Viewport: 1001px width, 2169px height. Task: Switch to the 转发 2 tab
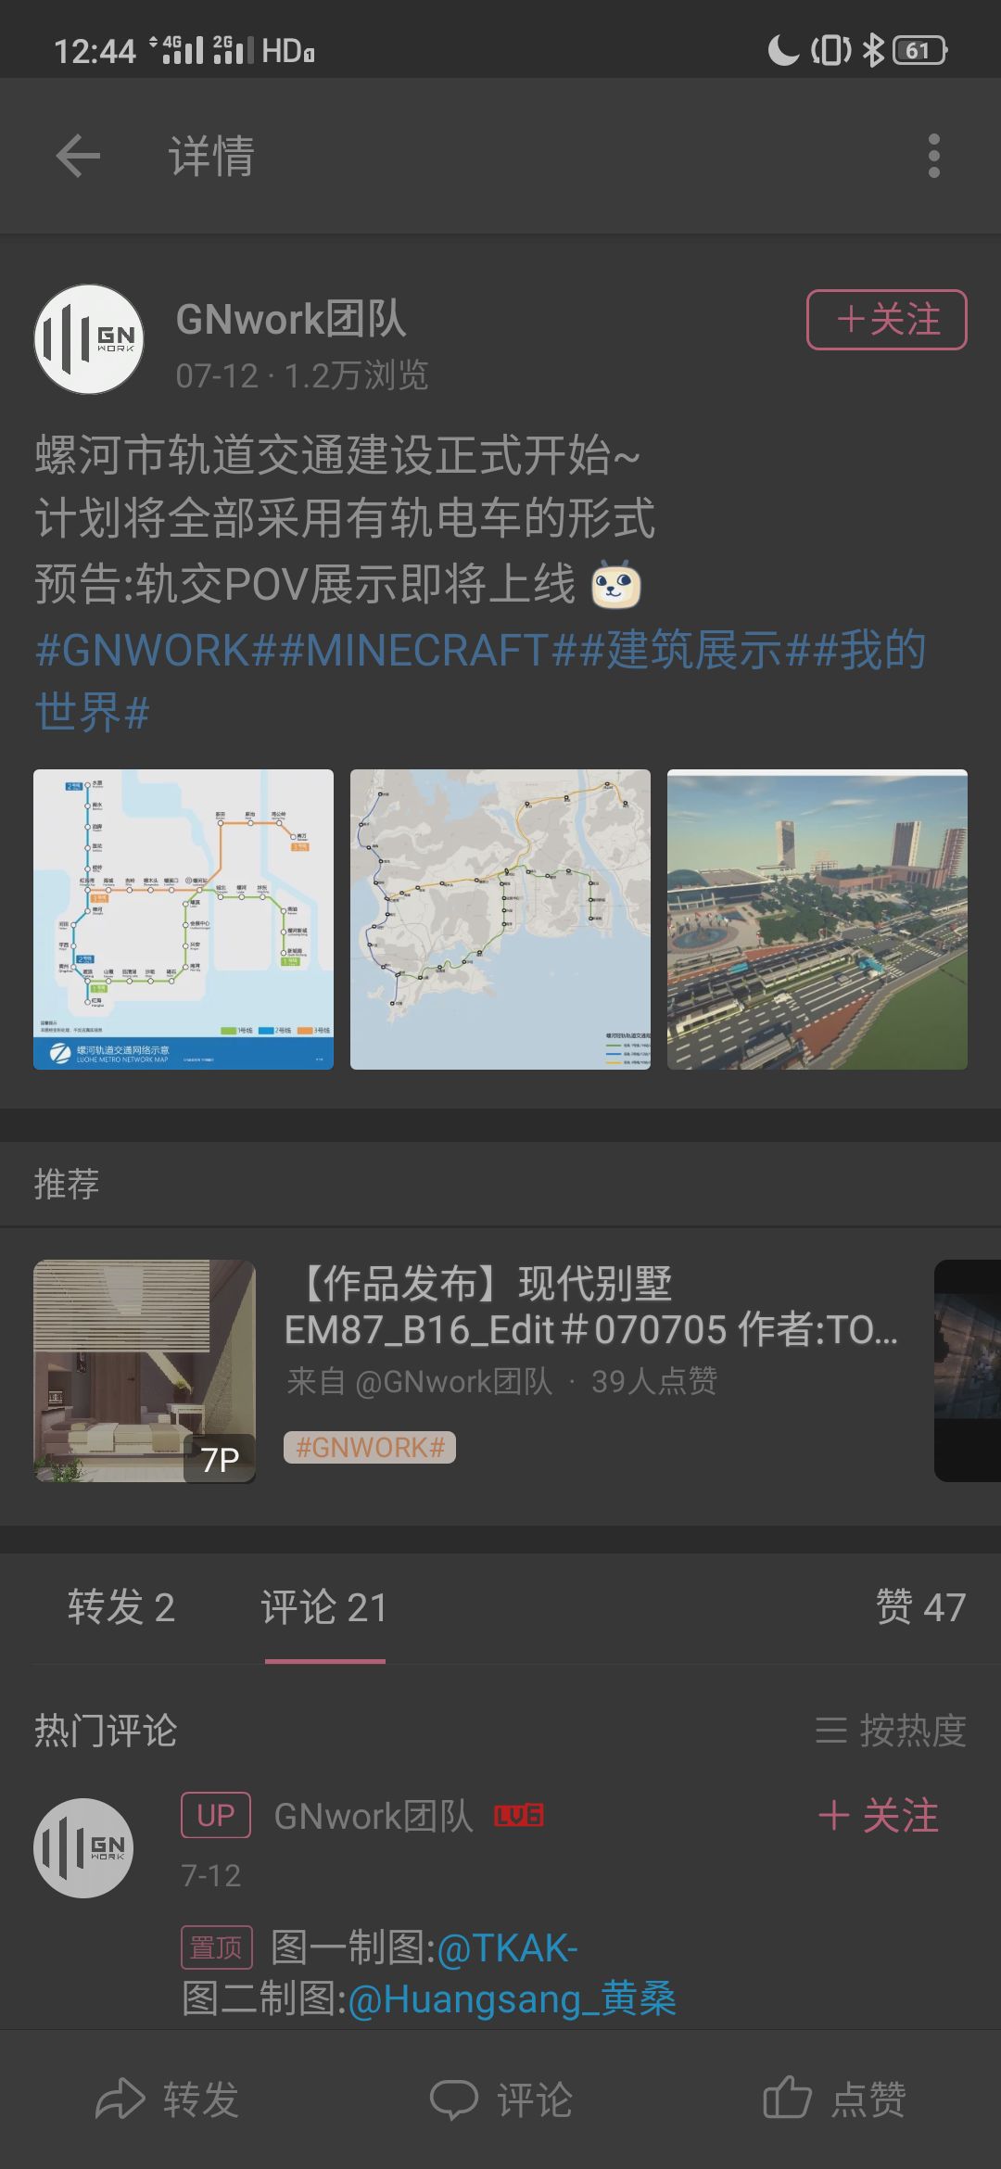(121, 1606)
